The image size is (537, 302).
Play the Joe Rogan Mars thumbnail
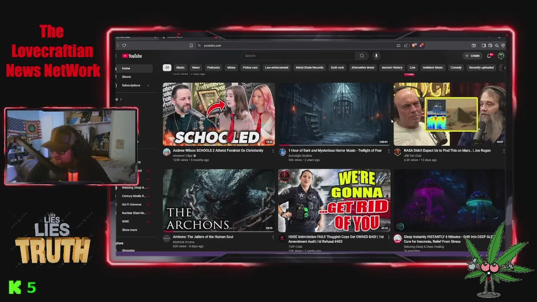449,114
